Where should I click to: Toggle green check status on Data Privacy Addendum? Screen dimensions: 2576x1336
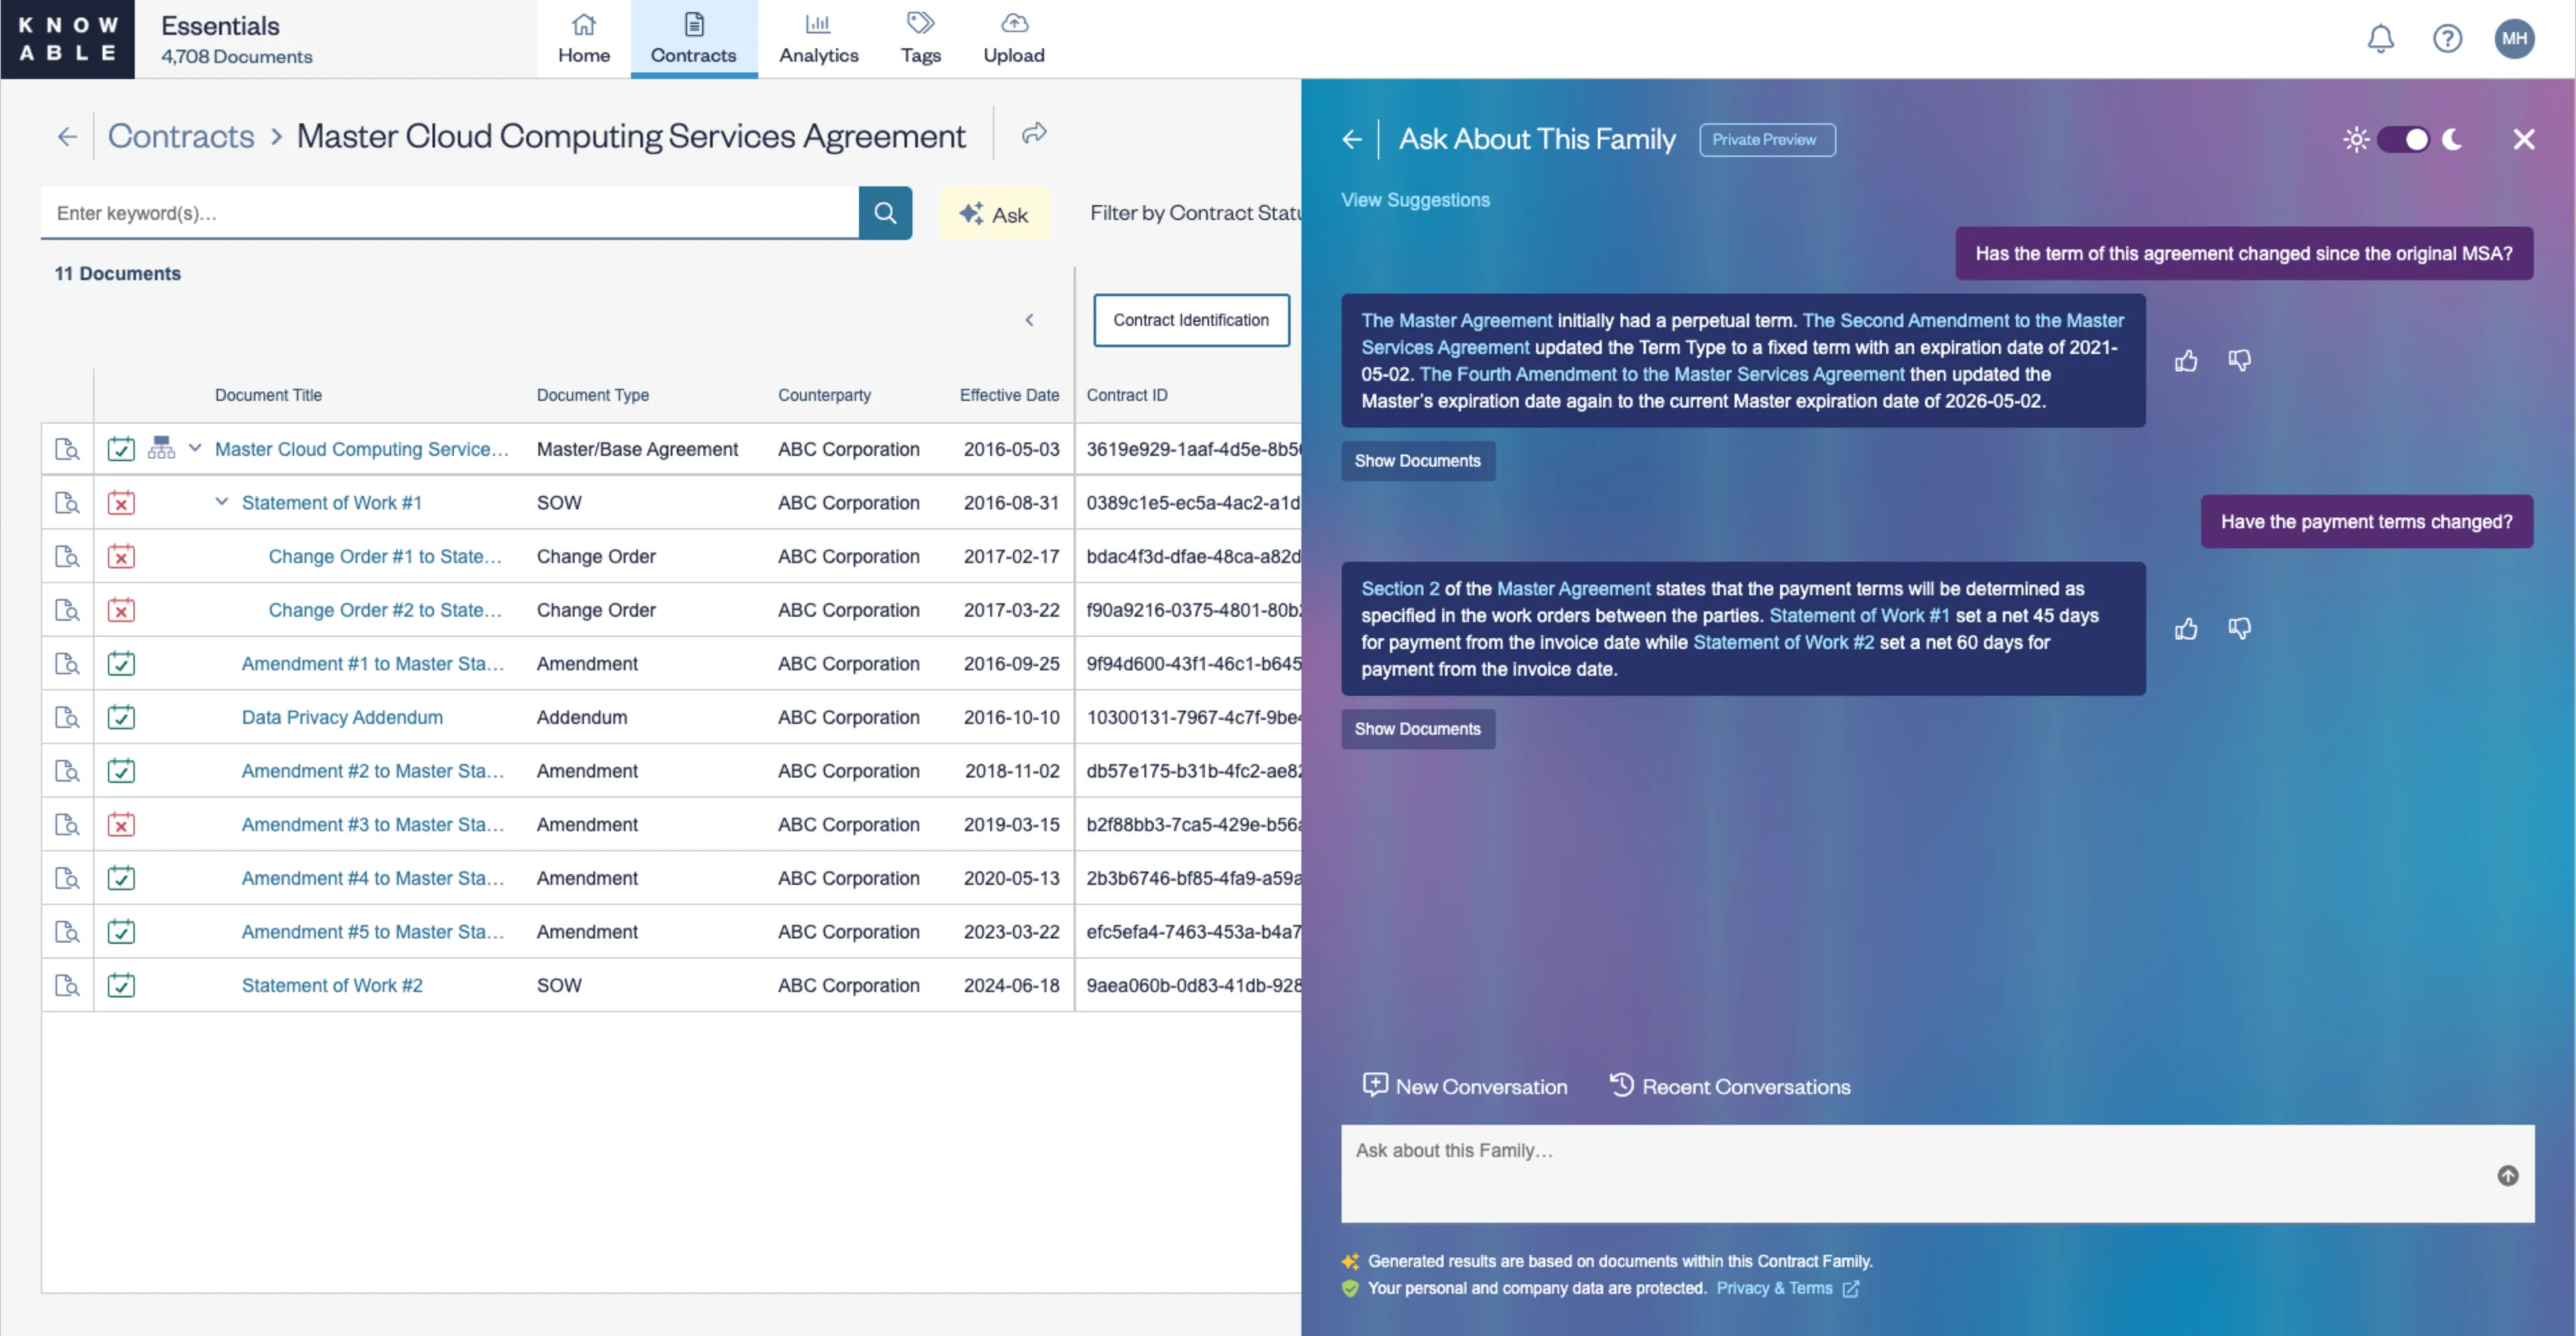pos(121,717)
